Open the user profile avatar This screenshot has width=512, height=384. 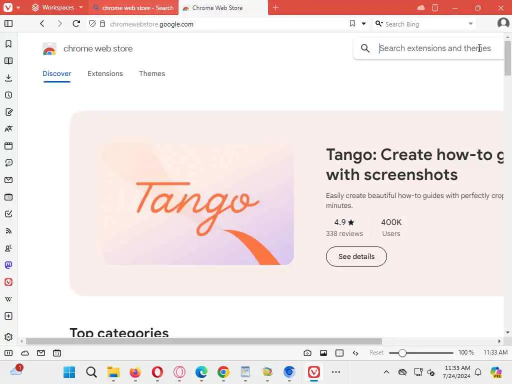tap(503, 23)
